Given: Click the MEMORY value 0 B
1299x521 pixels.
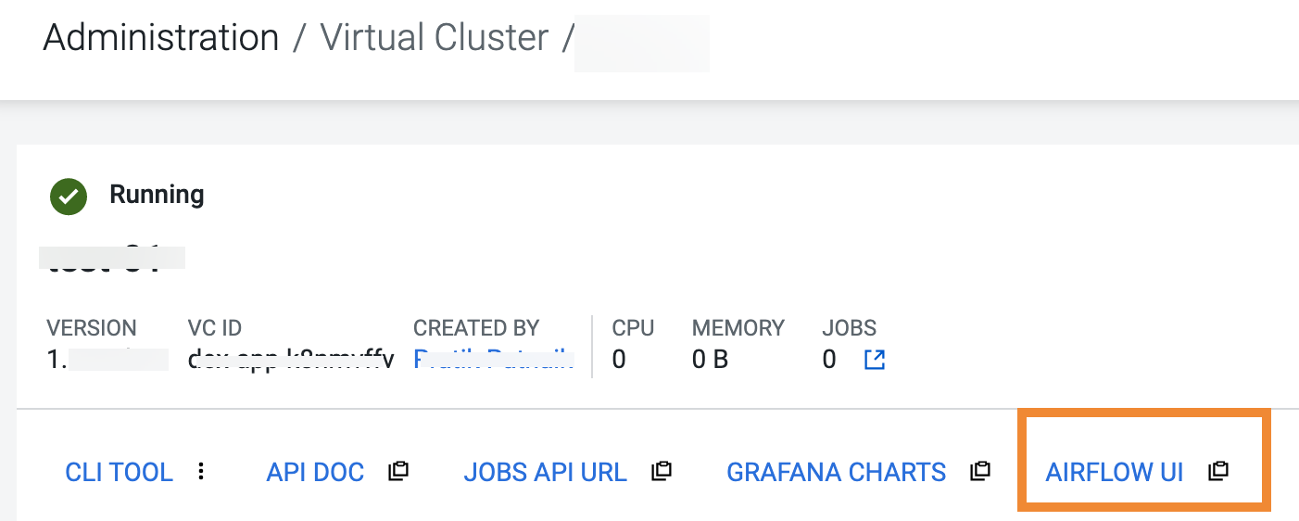Looking at the screenshot, I should pyautogui.click(x=710, y=360).
